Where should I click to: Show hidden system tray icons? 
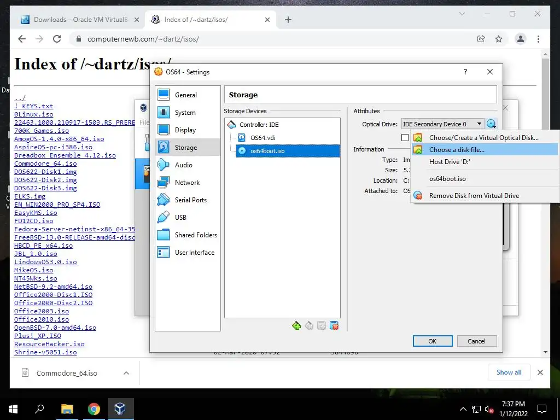point(463,409)
